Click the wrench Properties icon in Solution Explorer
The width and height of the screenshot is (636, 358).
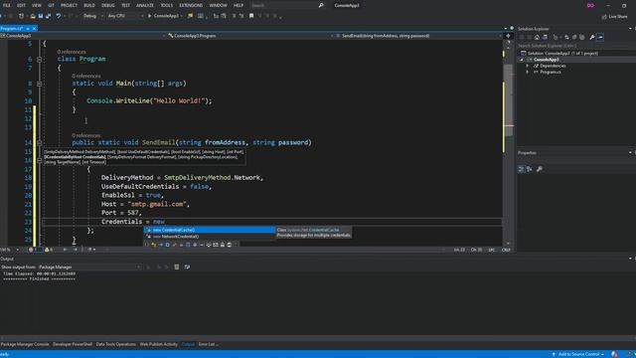tap(592, 38)
